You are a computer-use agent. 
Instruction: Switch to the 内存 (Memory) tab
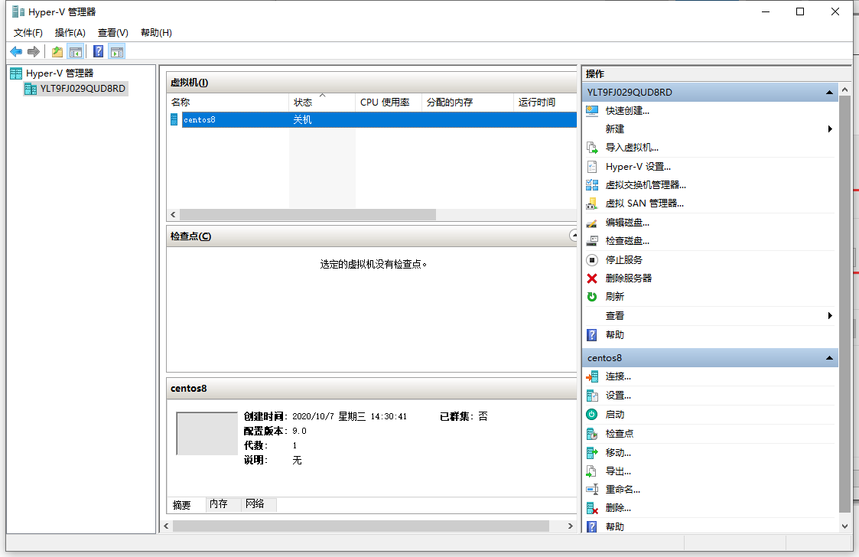(x=219, y=504)
